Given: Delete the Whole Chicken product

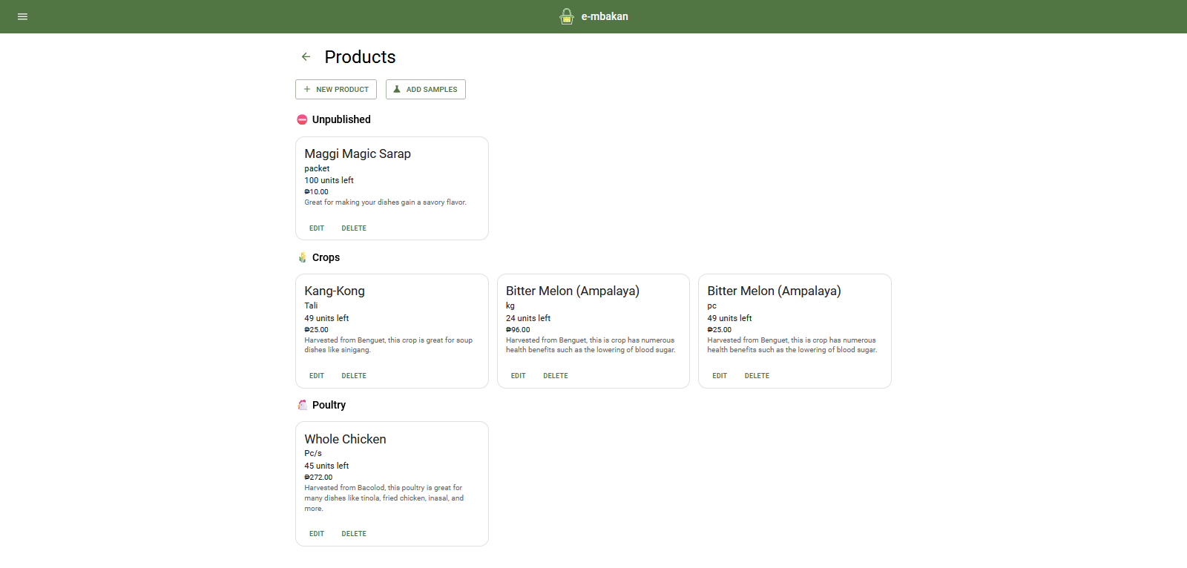Looking at the screenshot, I should pyautogui.click(x=354, y=534).
